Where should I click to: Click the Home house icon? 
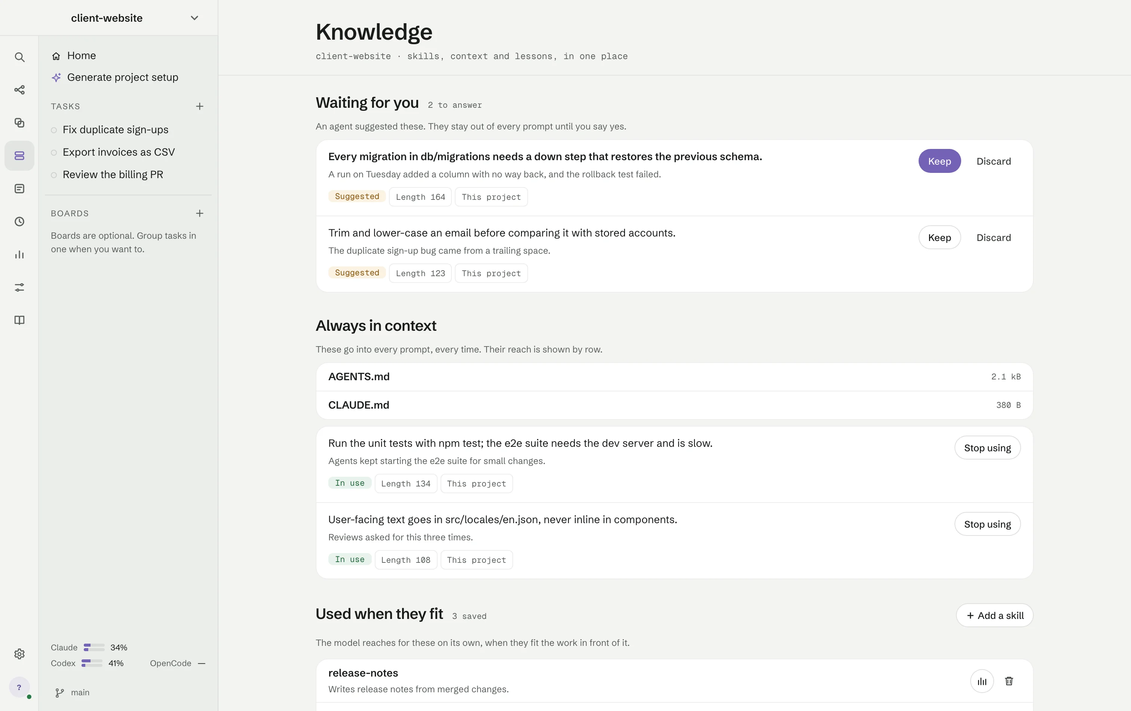56,56
